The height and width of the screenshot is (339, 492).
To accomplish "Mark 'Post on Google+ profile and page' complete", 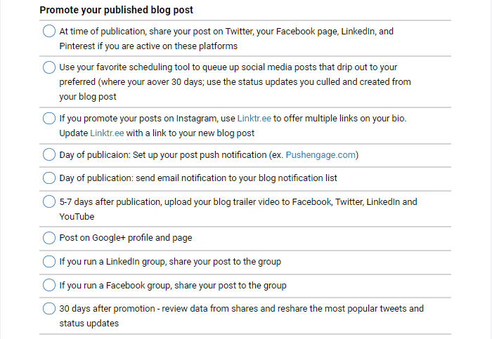I will coord(49,237).
